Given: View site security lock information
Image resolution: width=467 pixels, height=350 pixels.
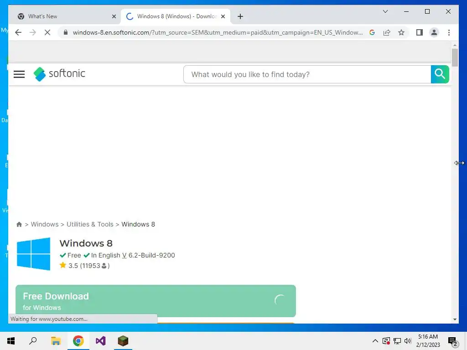Looking at the screenshot, I should click(x=66, y=32).
